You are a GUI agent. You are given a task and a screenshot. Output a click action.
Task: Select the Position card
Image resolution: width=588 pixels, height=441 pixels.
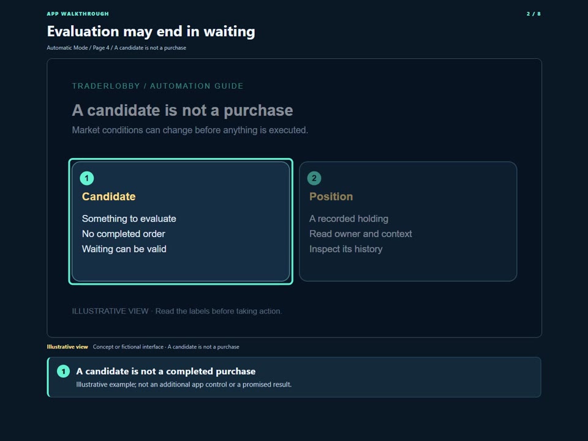(408, 221)
